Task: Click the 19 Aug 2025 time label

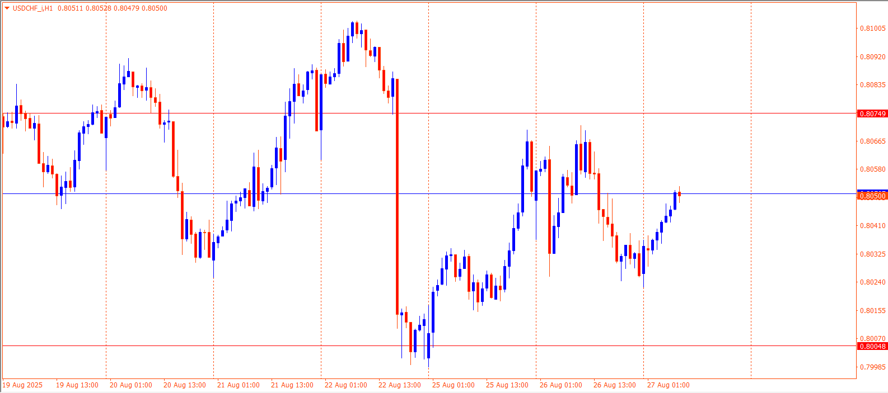Action: [x=22, y=385]
